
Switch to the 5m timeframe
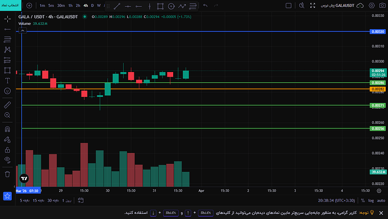[51, 6]
